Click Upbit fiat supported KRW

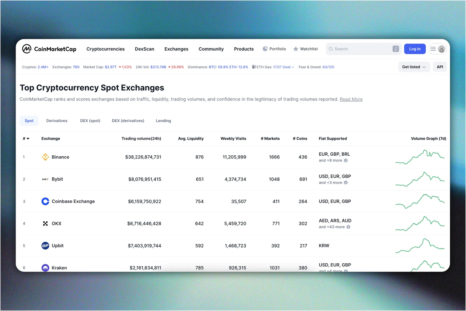tap(324, 246)
